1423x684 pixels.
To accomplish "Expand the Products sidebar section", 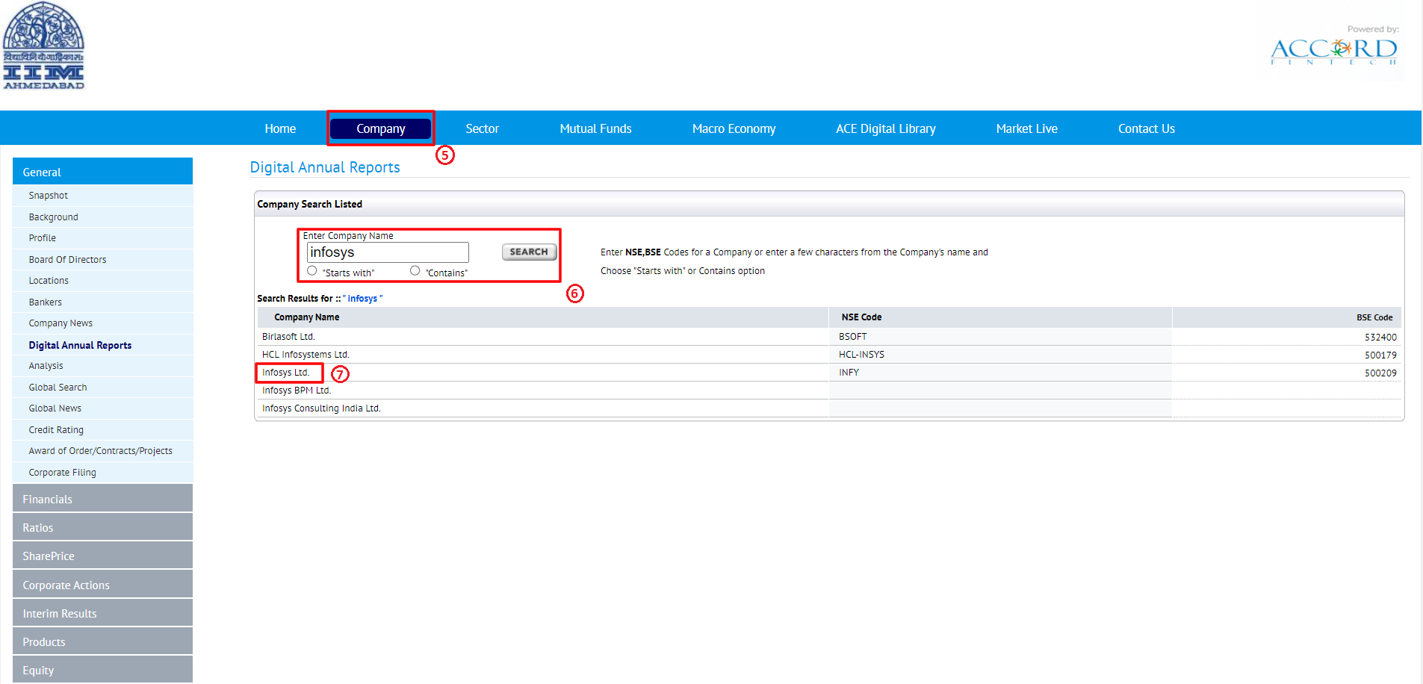I will point(102,641).
